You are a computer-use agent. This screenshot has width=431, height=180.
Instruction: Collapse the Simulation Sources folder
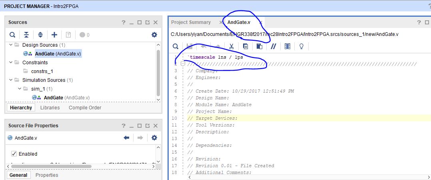point(10,80)
